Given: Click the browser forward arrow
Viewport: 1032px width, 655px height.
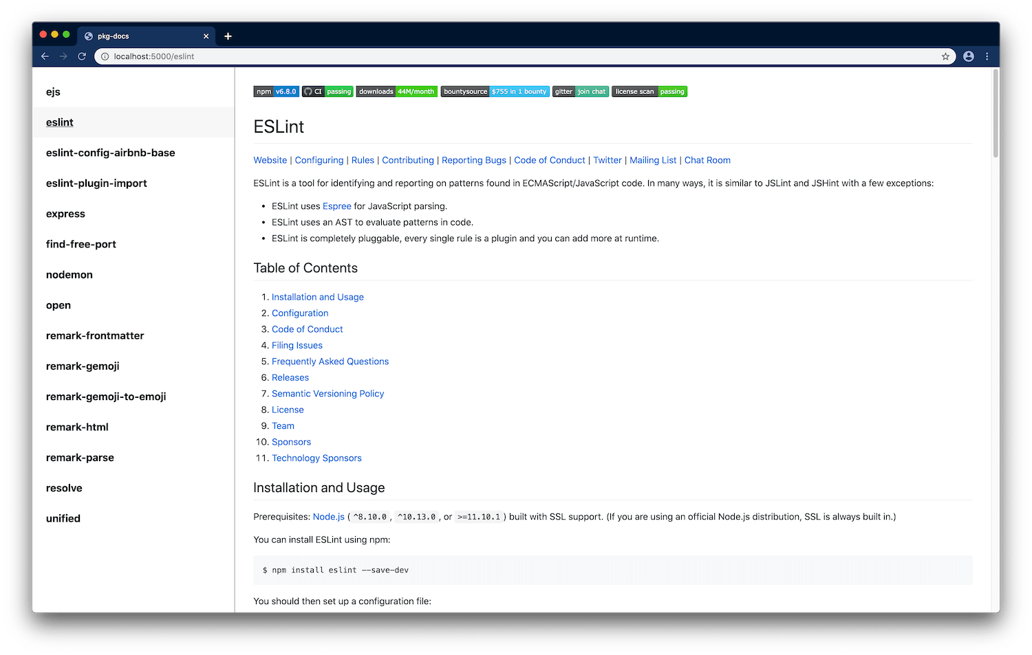Looking at the screenshot, I should click(63, 56).
